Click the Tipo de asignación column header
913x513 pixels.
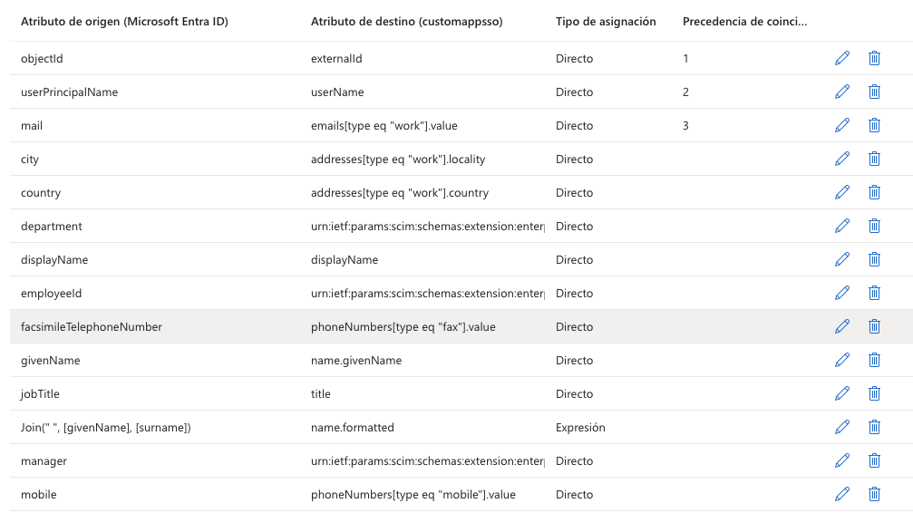pyautogui.click(x=606, y=22)
